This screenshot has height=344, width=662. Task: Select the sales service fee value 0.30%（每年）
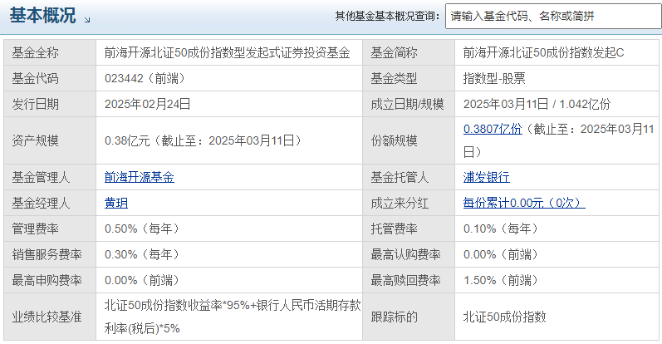(x=142, y=254)
